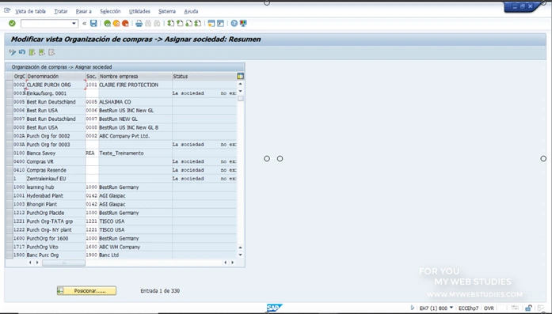The image size is (552, 314).
Task: Click the Status column header
Action: point(204,76)
